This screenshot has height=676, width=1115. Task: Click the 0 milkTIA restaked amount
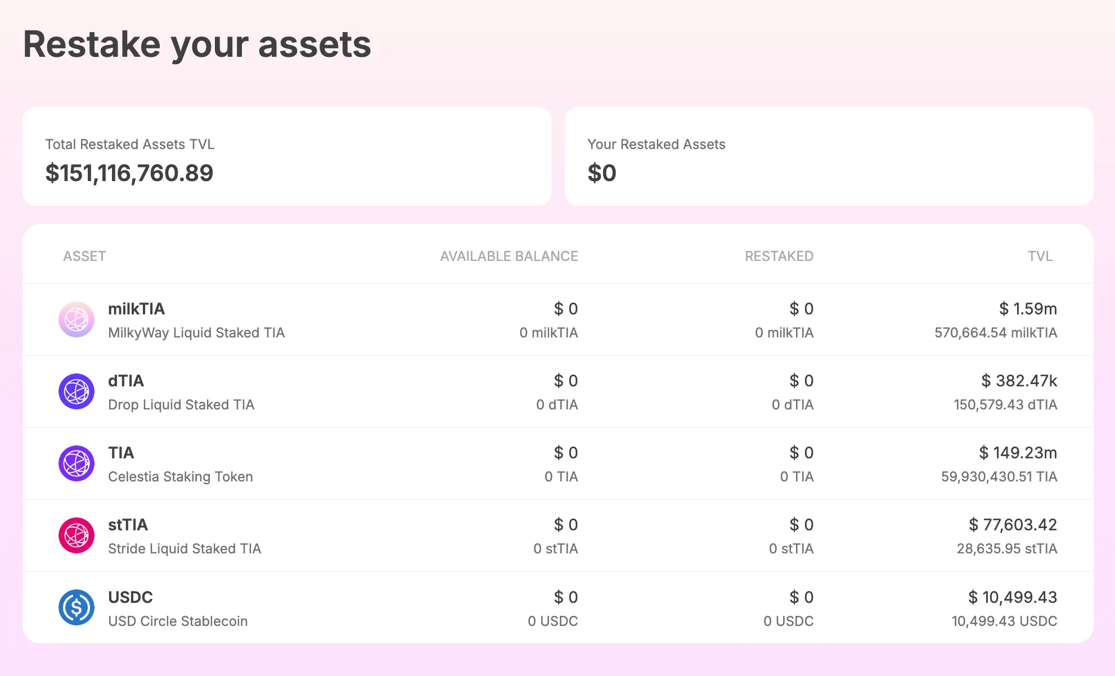point(784,332)
